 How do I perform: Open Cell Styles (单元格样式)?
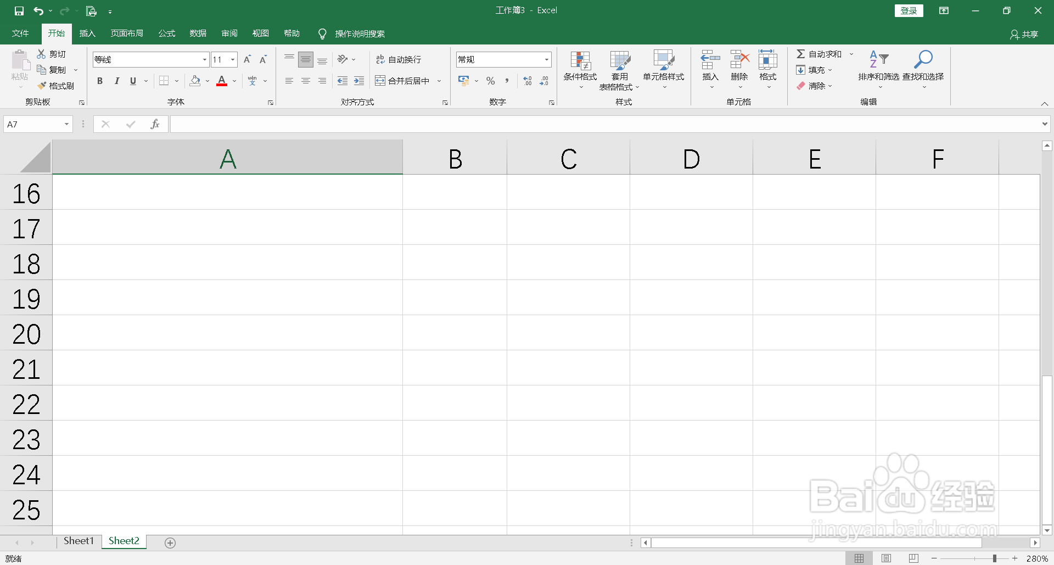click(x=664, y=70)
